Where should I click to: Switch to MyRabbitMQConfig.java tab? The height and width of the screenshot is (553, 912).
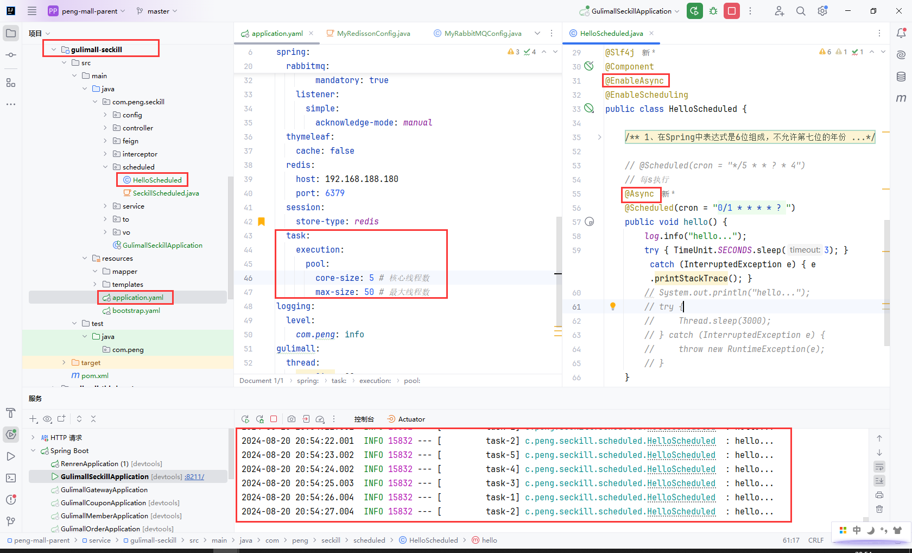[x=478, y=33]
